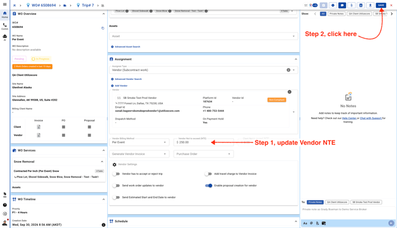Show All notes filter tab
Image resolution: width=397 pixels, height=228 pixels.
click(323, 14)
